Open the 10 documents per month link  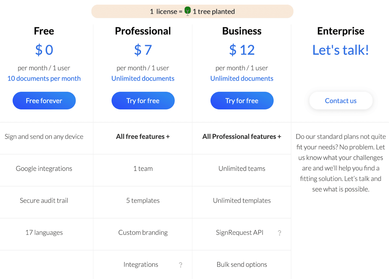44,78
